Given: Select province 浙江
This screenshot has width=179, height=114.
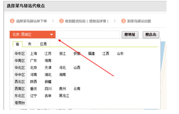Looking at the screenshot, I should pos(62,54).
